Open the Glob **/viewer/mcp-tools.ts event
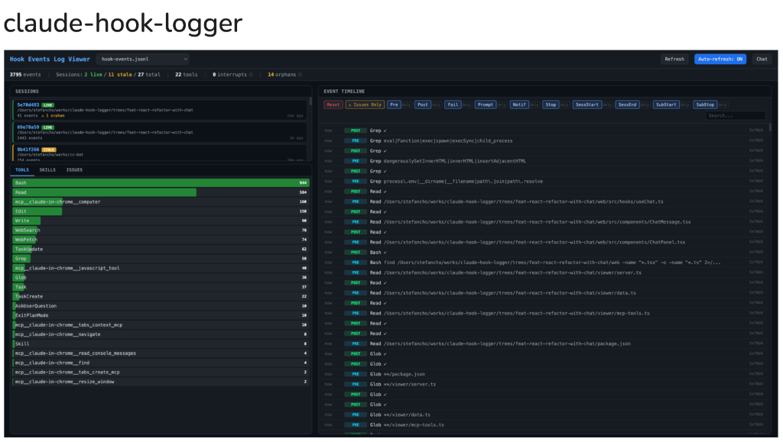 (x=544, y=425)
